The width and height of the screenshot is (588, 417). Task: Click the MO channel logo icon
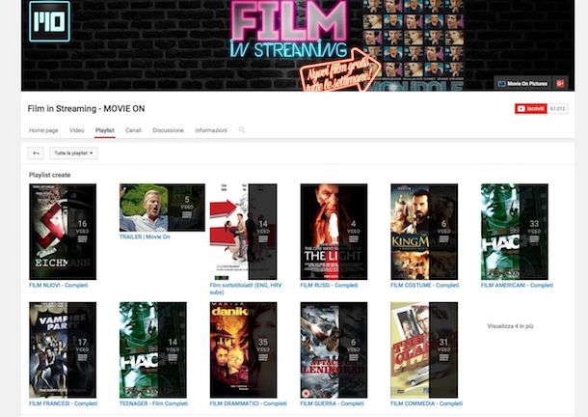[x=49, y=21]
